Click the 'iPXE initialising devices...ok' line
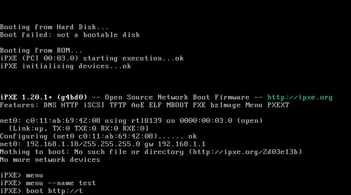Screen dimensions: 351x195 (65, 66)
